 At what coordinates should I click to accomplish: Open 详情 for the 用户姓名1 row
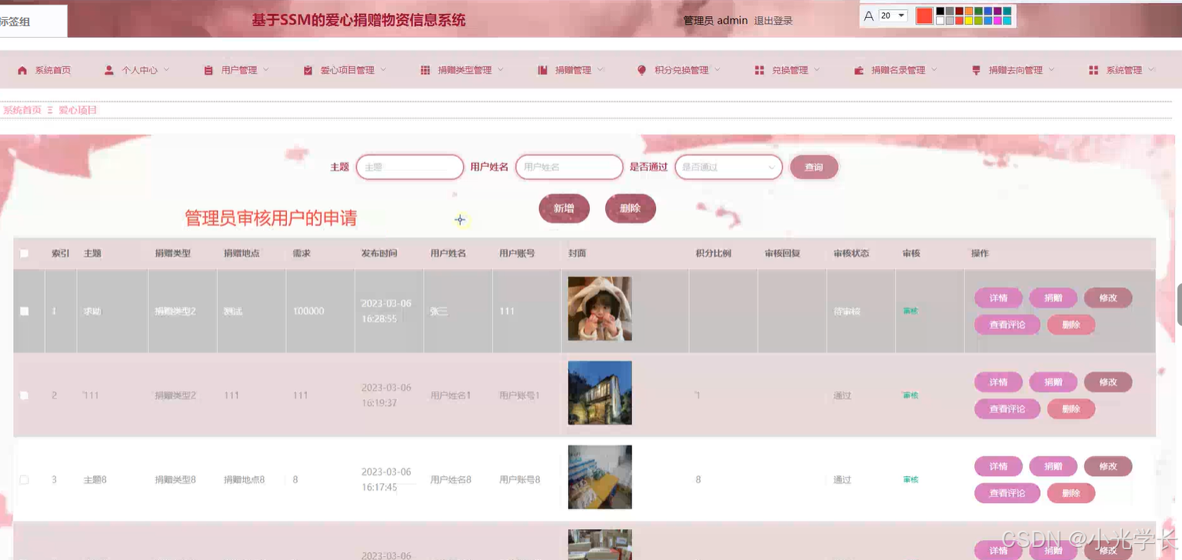(x=998, y=382)
